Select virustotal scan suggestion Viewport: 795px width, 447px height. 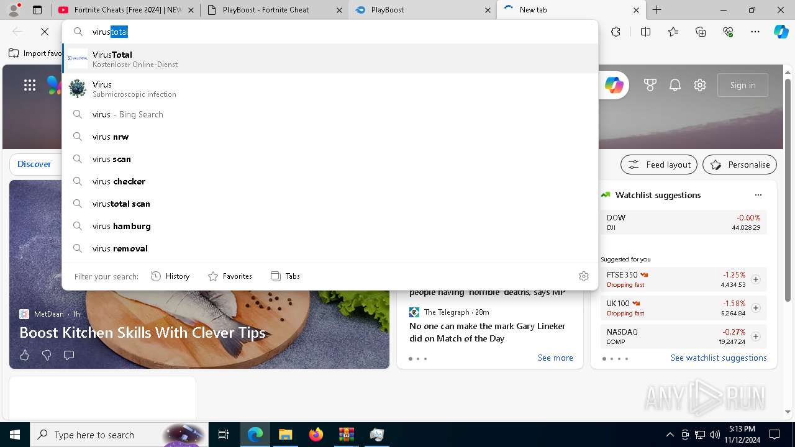pos(330,204)
